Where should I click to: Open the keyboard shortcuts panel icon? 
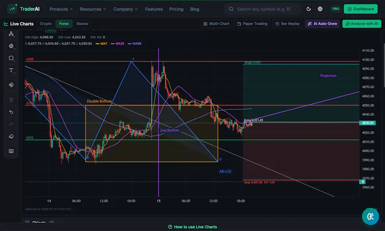coord(11,151)
